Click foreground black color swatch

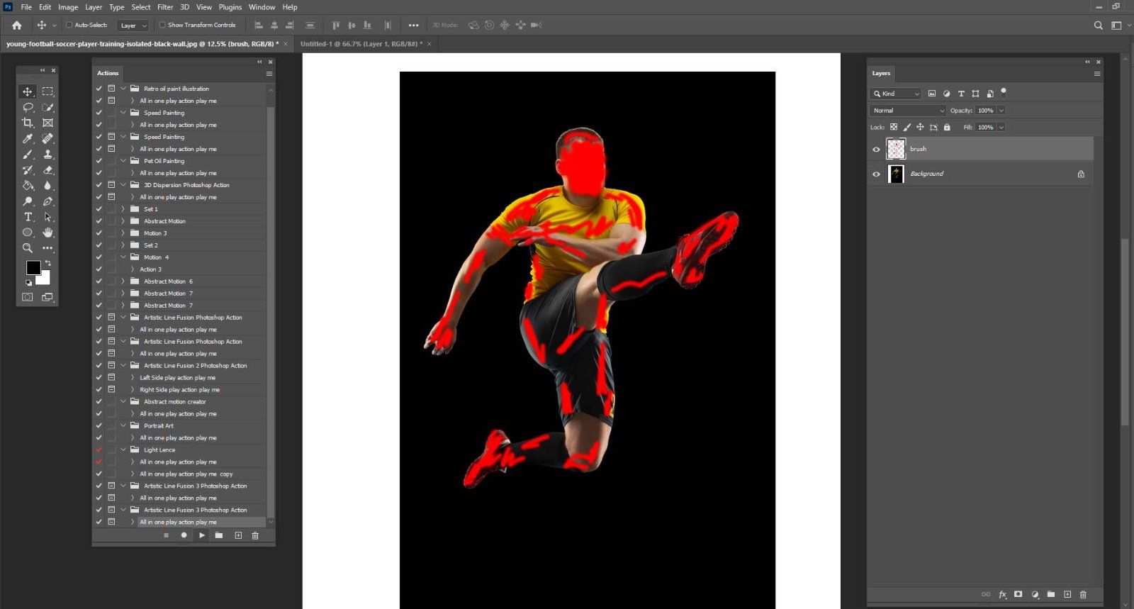coord(33,268)
